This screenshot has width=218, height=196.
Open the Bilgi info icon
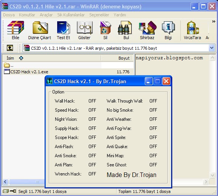point(168,27)
